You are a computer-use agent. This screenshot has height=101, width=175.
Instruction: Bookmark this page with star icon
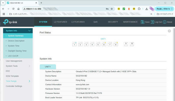(112, 9)
